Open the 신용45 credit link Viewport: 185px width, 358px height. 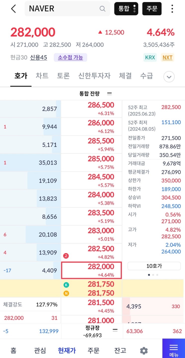(x=39, y=57)
